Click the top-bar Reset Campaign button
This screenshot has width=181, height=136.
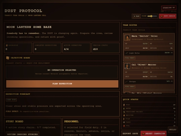click(x=168, y=16)
